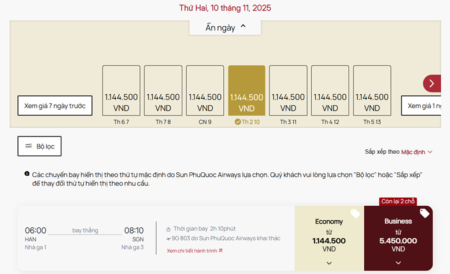Screen dimensions: 450x274
Task: Collapse the date strip with "Ẩn ngày"
Action: [x=226, y=27]
